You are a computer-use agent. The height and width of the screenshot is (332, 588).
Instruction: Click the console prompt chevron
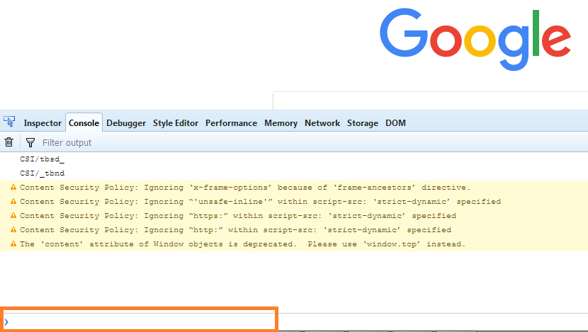(x=6, y=322)
